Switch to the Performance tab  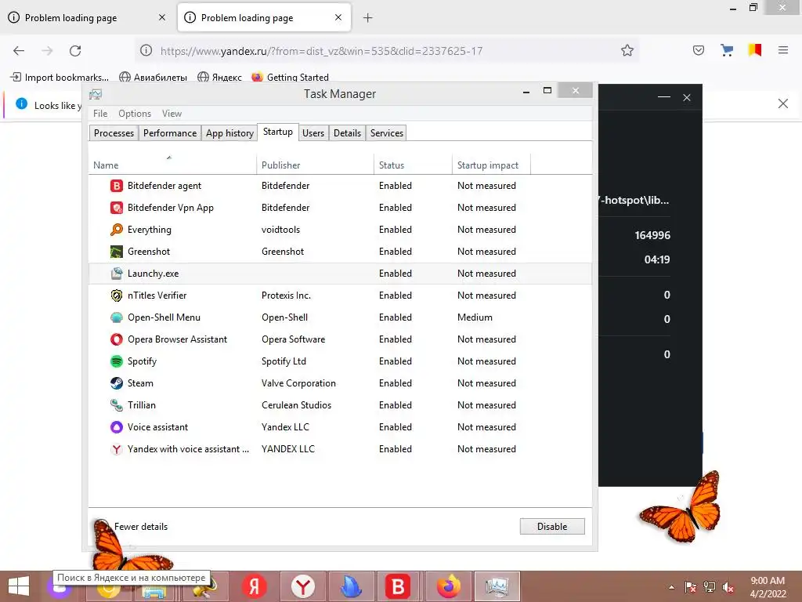pos(170,133)
